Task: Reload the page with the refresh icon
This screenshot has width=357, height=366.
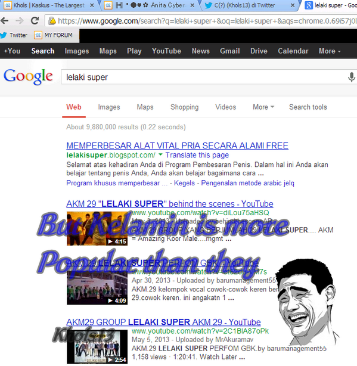Action: tap(35, 21)
